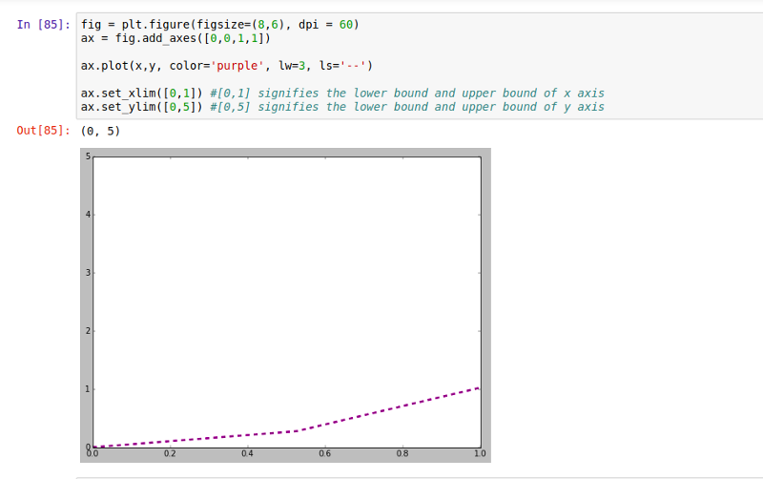Click the y-axis tick label 5
The height and width of the screenshot is (479, 763).
pos(88,156)
